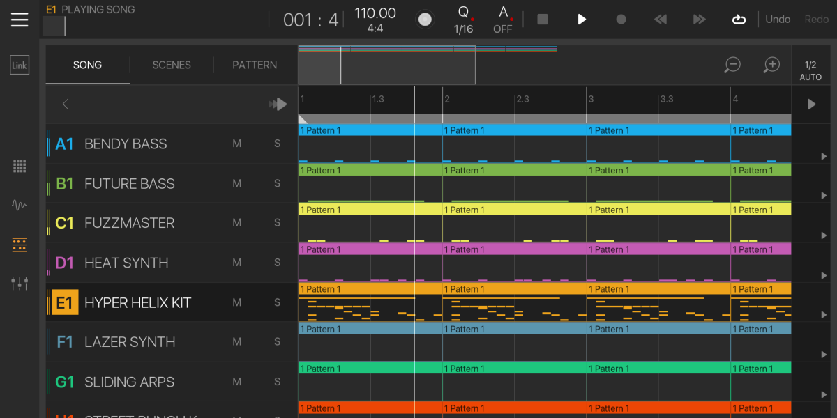837x418 pixels.
Task: Open the hamburger main menu
Action: tap(20, 20)
